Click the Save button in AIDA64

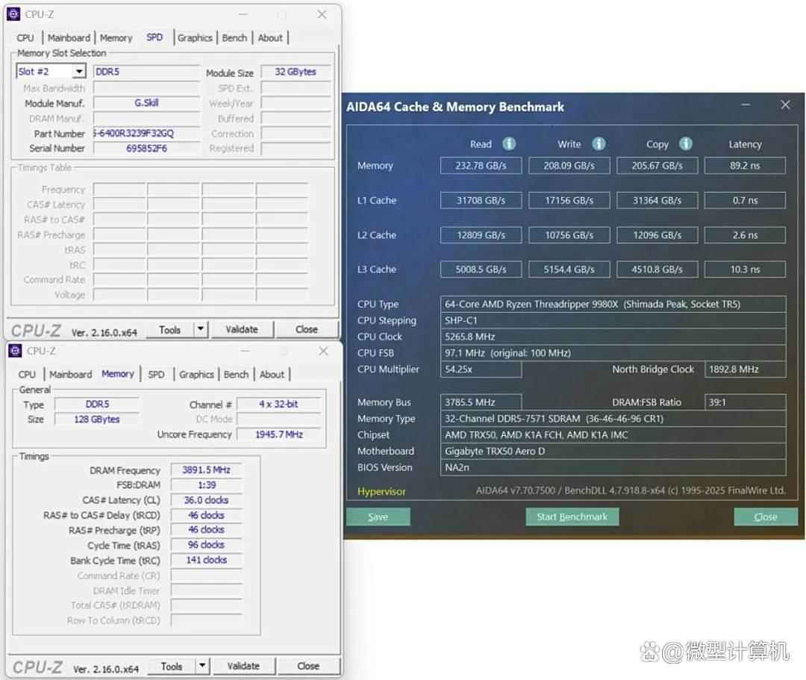coord(378,517)
